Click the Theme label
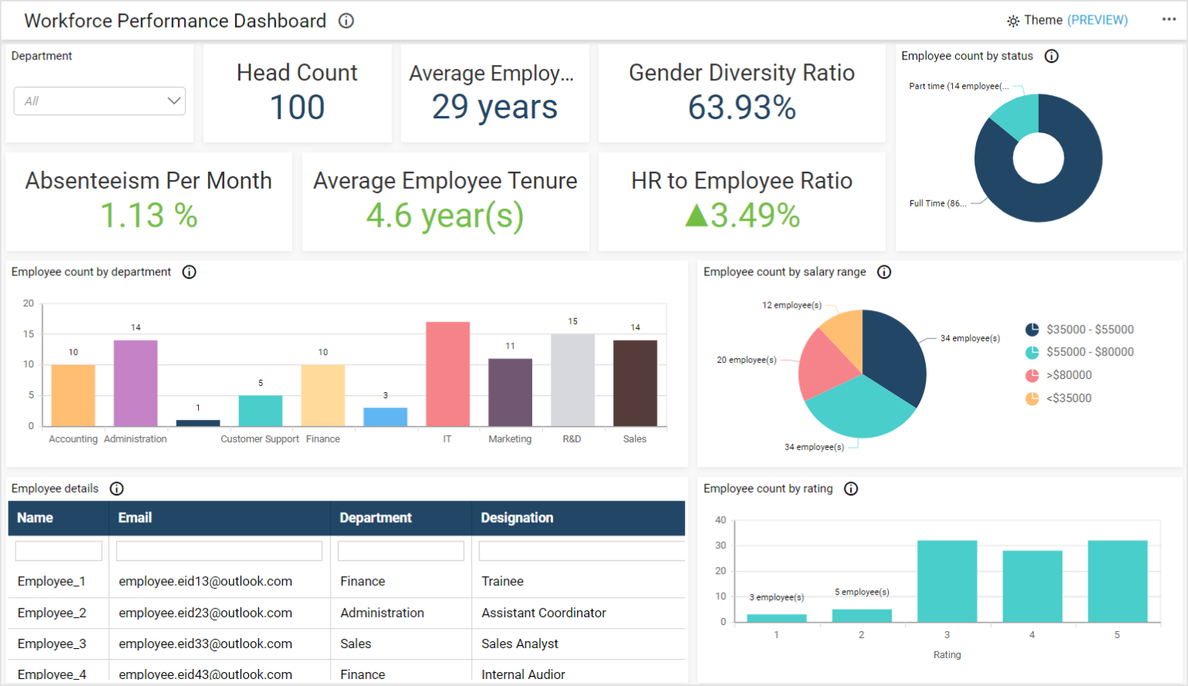 coord(1045,20)
